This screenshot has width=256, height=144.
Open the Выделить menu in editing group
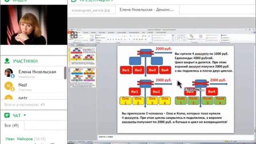(x=225, y=40)
